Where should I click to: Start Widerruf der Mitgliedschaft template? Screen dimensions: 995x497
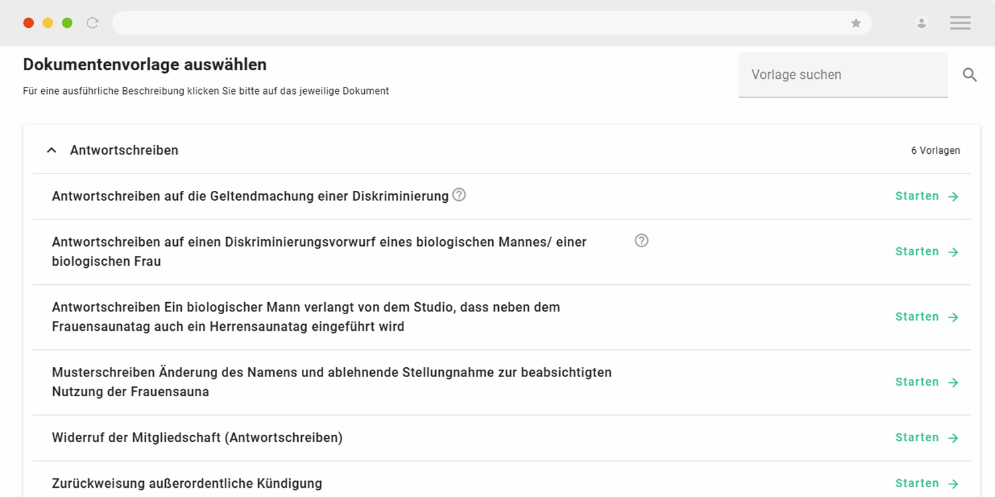tap(927, 437)
